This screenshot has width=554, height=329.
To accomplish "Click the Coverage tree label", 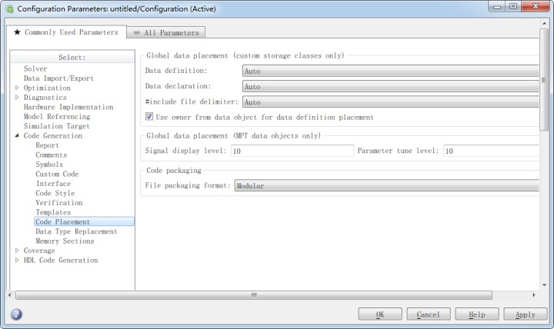I will coord(39,251).
